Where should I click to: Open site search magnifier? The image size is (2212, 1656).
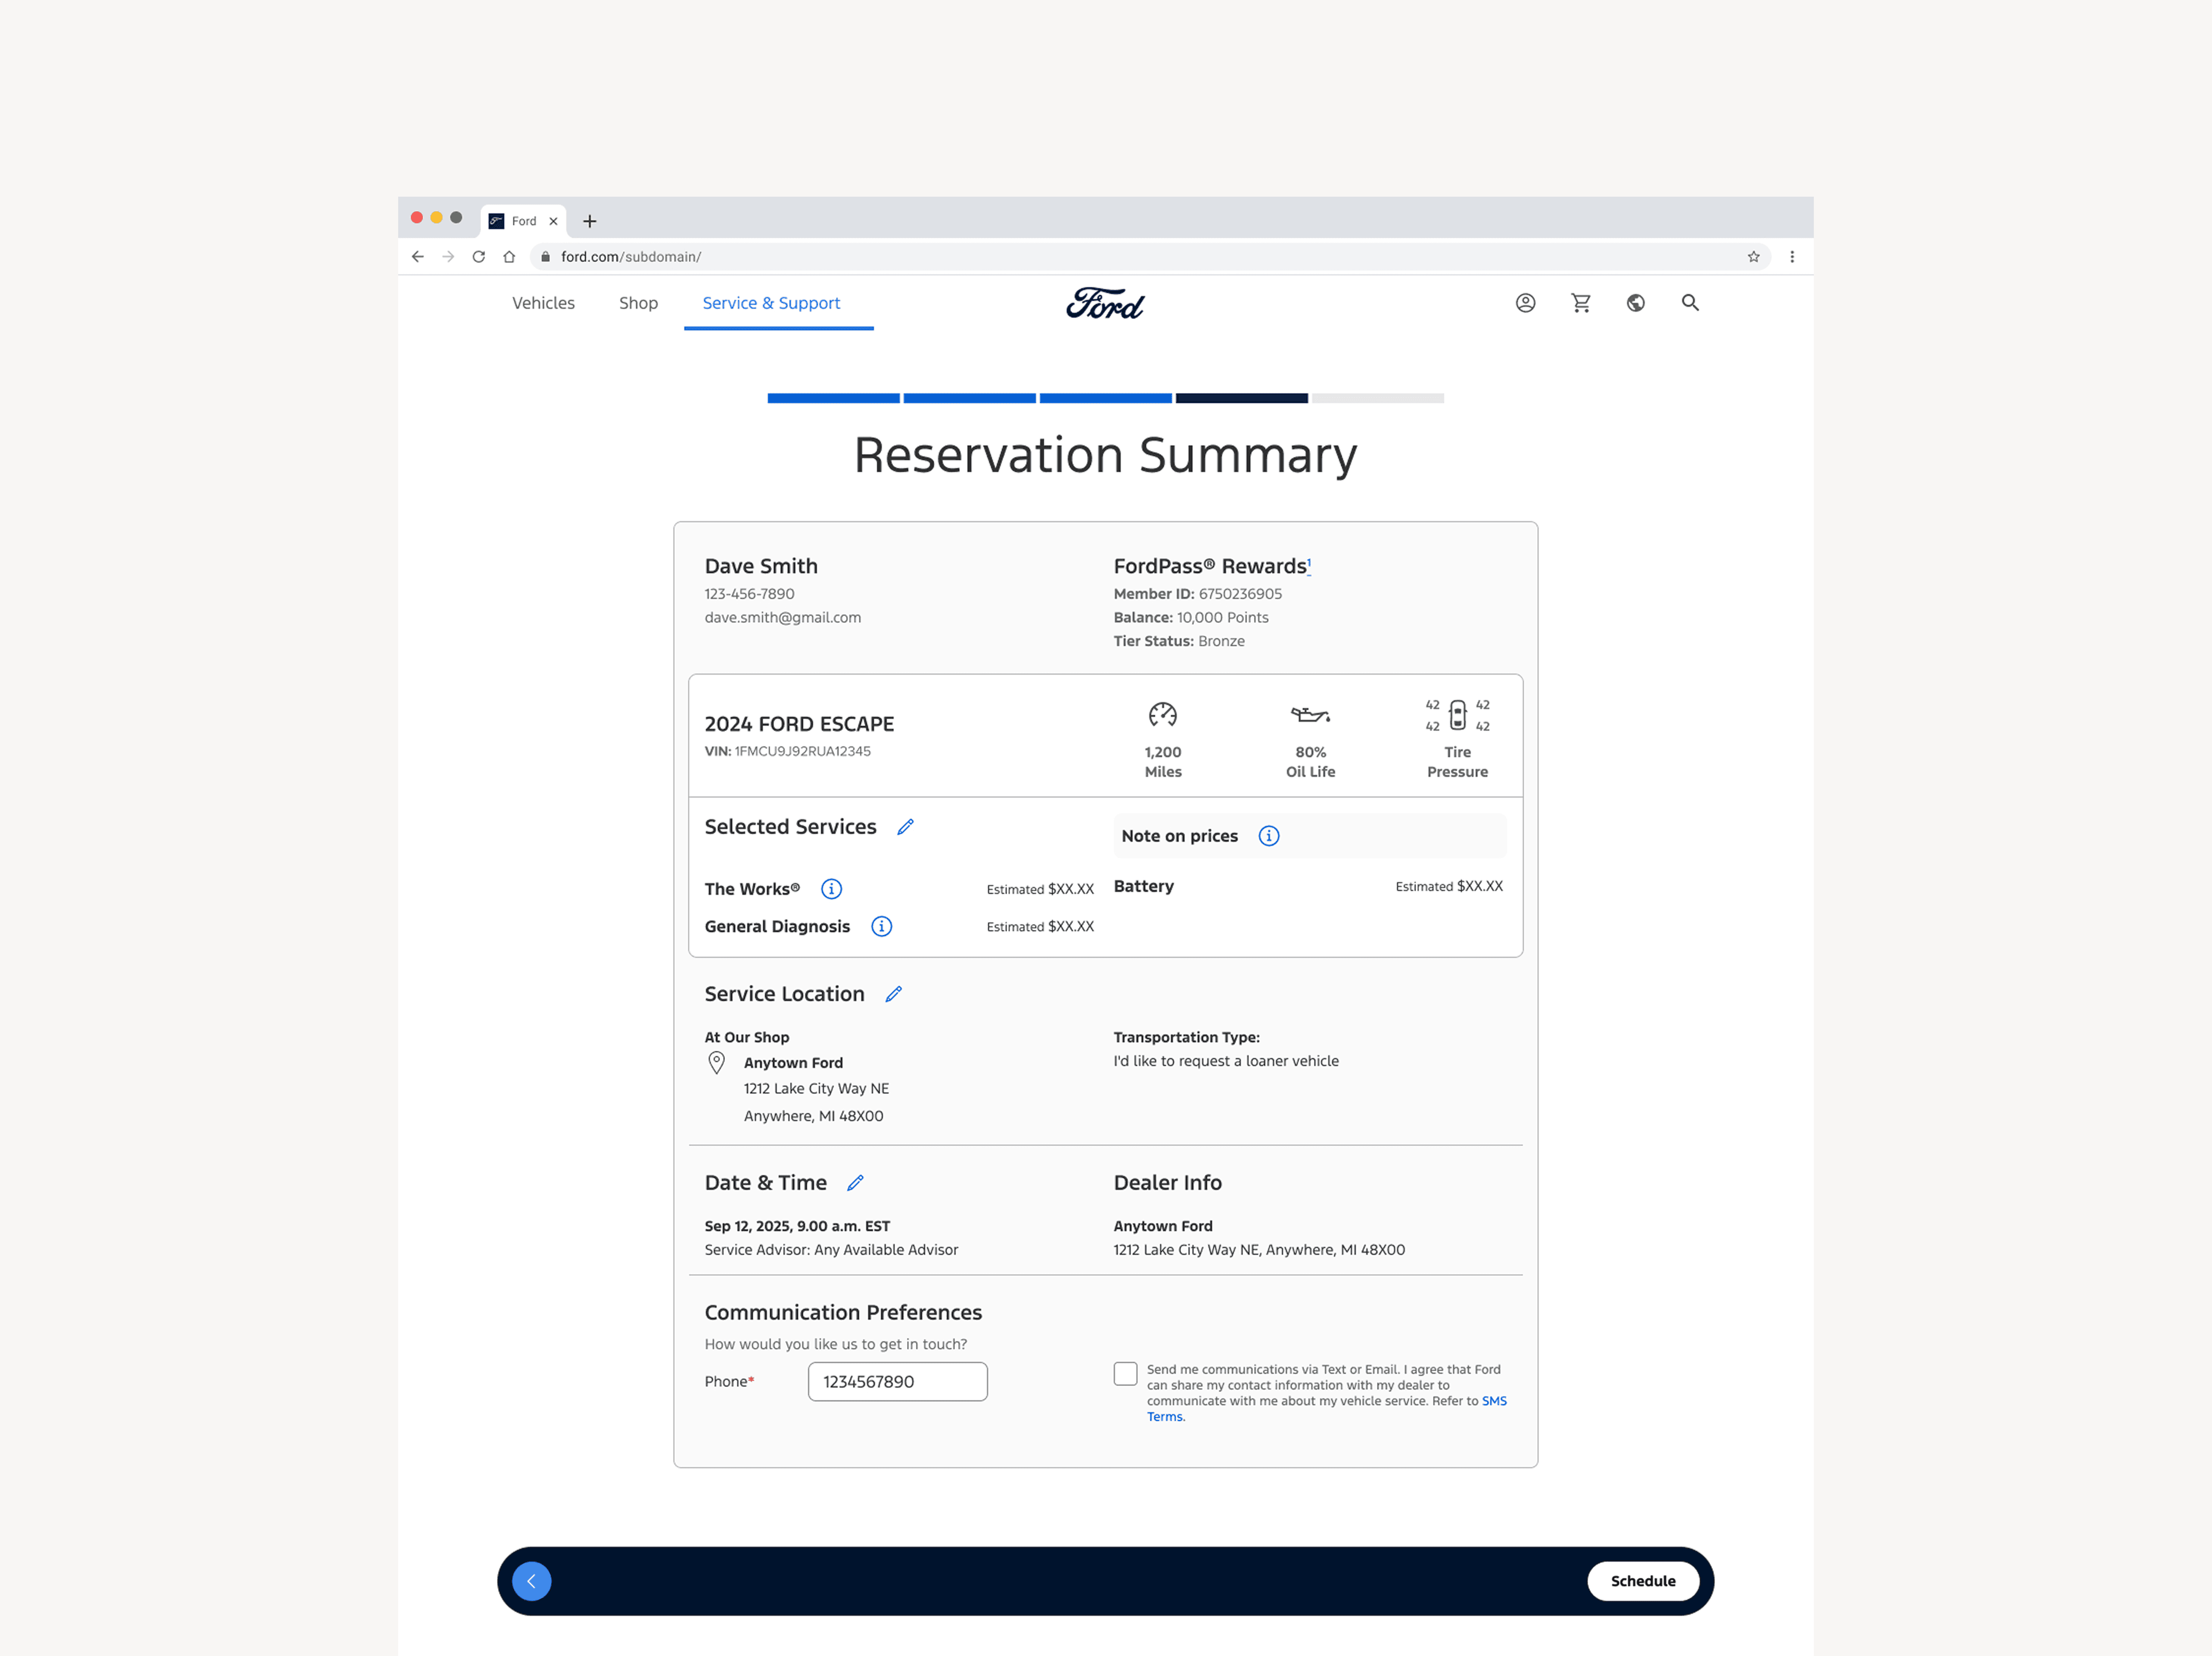click(x=1690, y=303)
